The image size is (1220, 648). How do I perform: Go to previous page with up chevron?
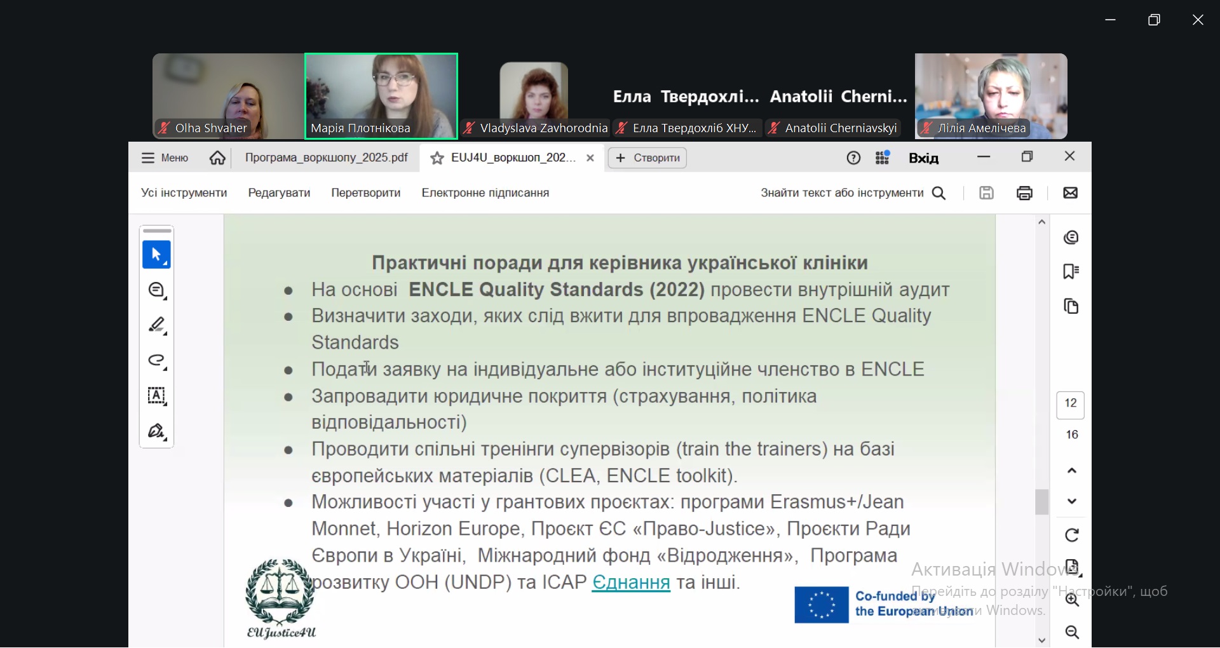point(1072,471)
